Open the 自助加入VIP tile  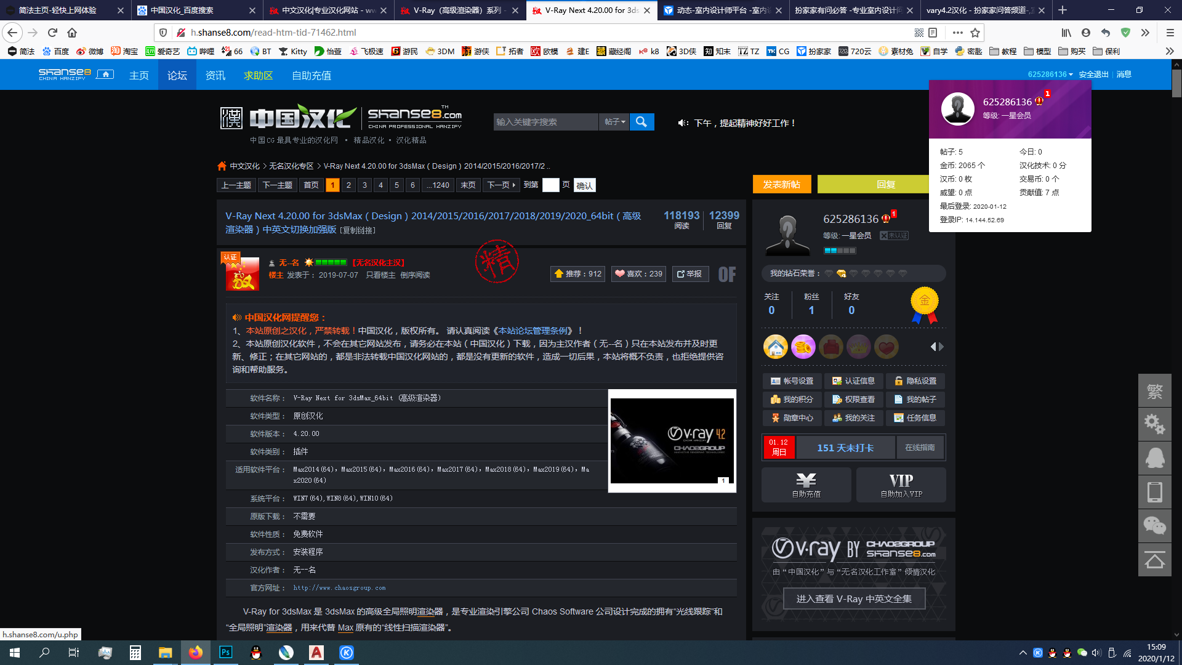pyautogui.click(x=901, y=485)
